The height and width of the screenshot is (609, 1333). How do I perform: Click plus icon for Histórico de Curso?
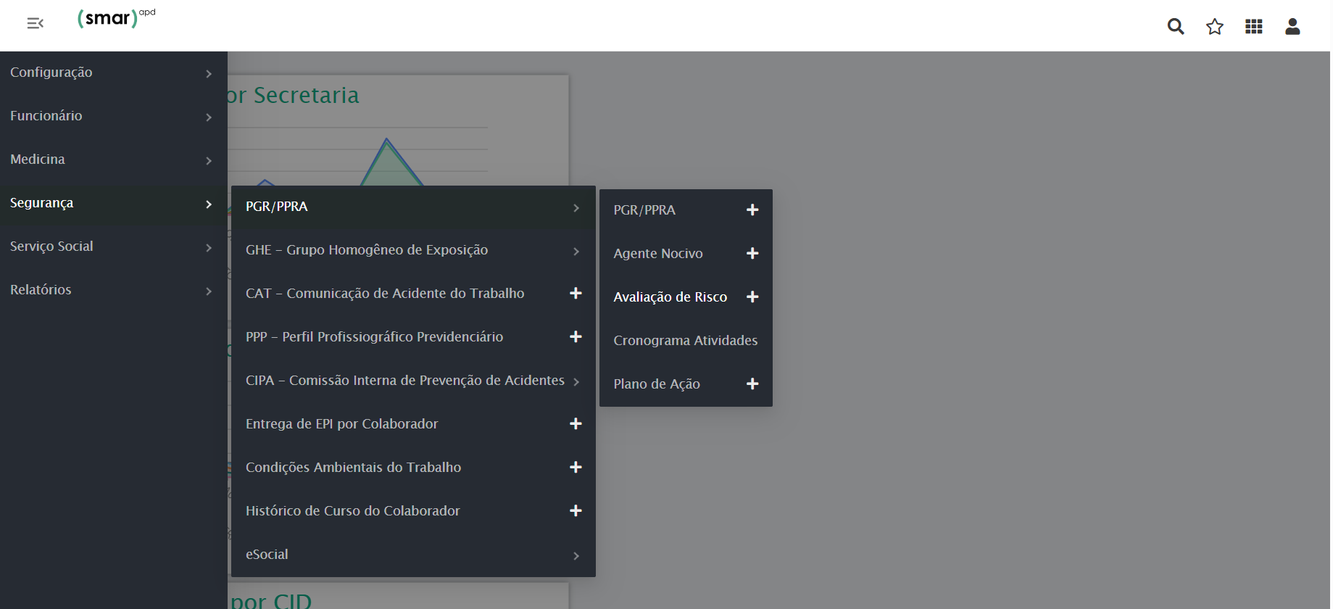point(576,510)
